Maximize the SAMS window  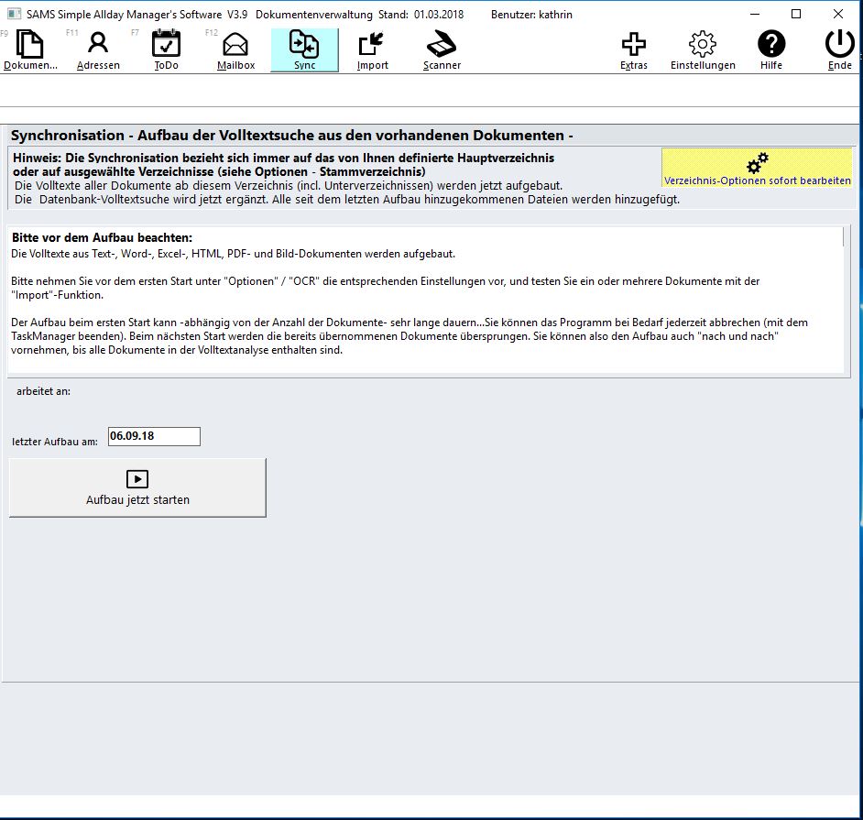tap(796, 14)
